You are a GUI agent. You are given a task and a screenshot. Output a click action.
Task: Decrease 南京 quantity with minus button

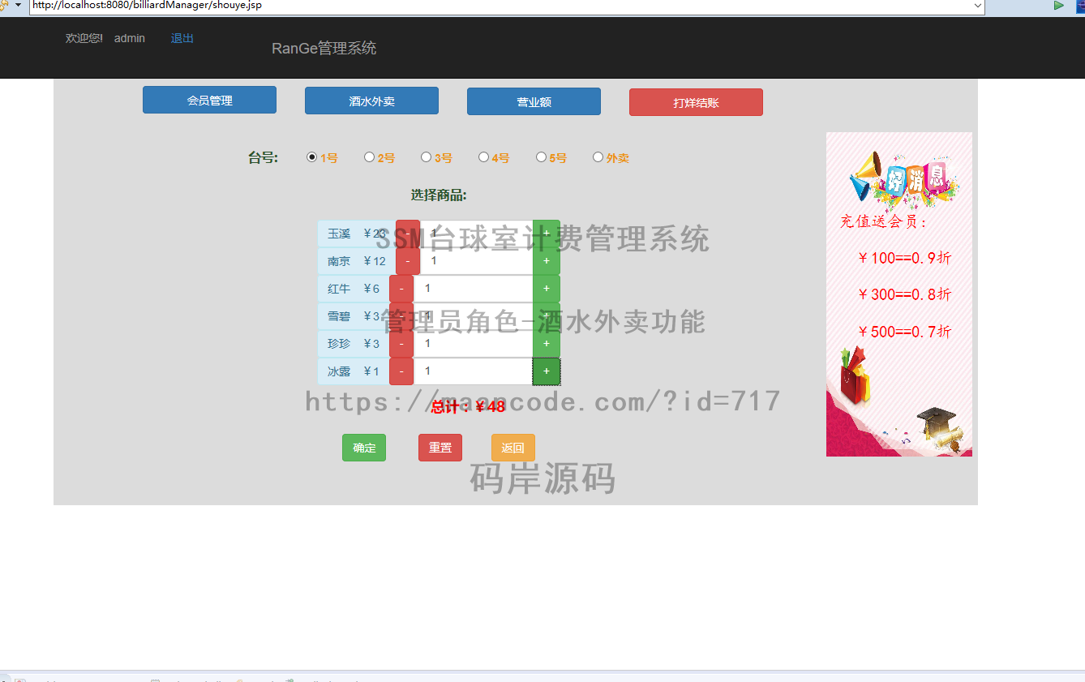click(408, 261)
